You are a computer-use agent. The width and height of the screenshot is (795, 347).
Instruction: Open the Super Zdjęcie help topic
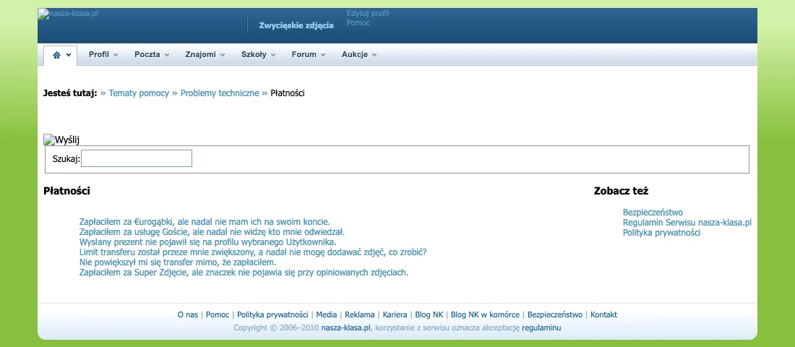click(x=244, y=273)
